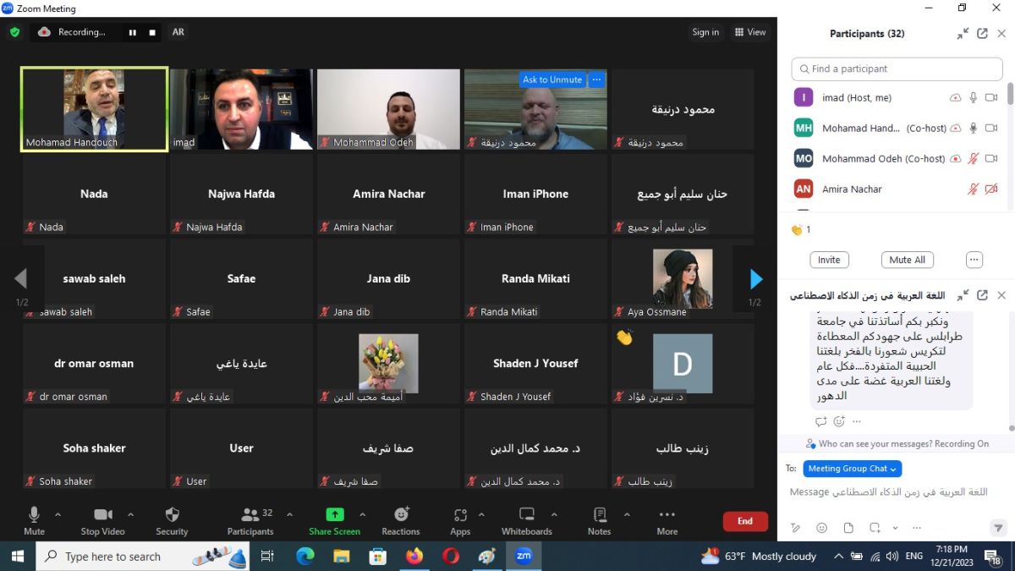Start Share Screen from the toolbar

(334, 520)
